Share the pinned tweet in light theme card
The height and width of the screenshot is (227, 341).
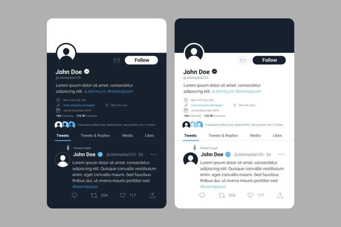tap(280, 195)
